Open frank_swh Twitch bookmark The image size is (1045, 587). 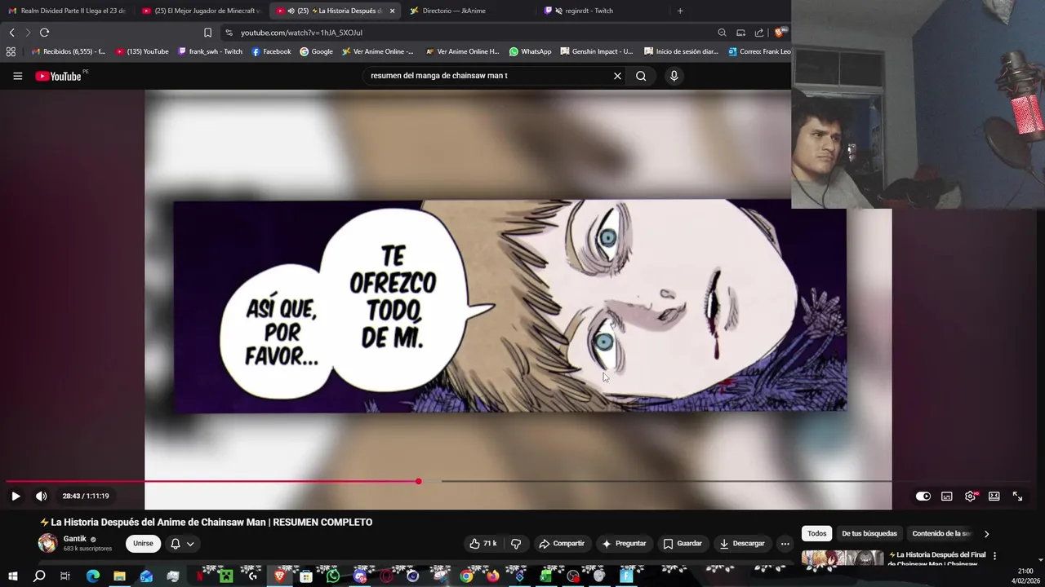pos(209,51)
